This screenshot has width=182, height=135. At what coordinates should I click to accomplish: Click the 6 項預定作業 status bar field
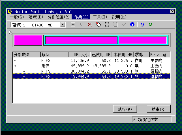[152, 119]
